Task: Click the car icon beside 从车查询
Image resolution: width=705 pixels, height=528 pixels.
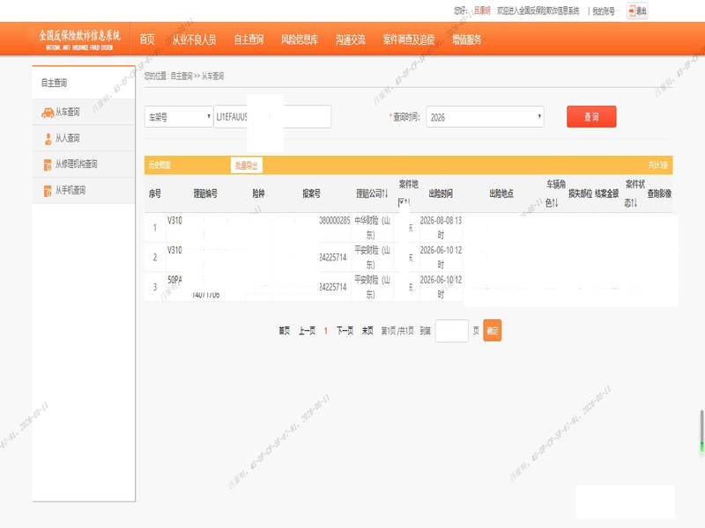Action: coord(48,113)
